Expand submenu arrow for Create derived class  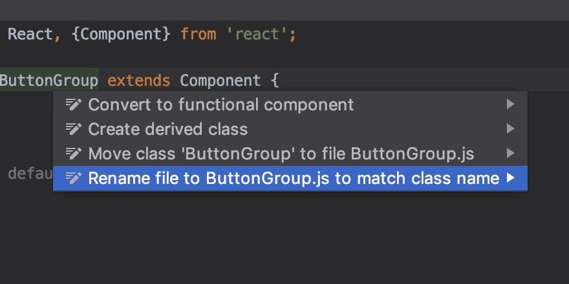pyautogui.click(x=511, y=129)
